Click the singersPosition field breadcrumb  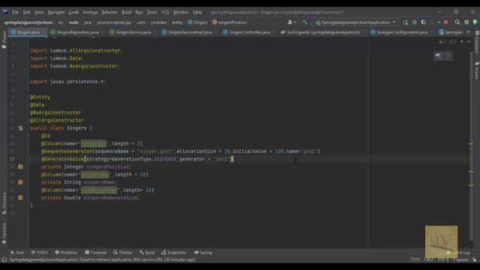229,22
